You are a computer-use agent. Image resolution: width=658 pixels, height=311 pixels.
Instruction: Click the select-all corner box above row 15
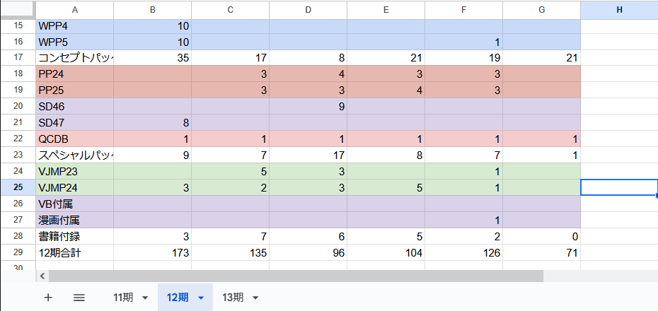(x=18, y=9)
